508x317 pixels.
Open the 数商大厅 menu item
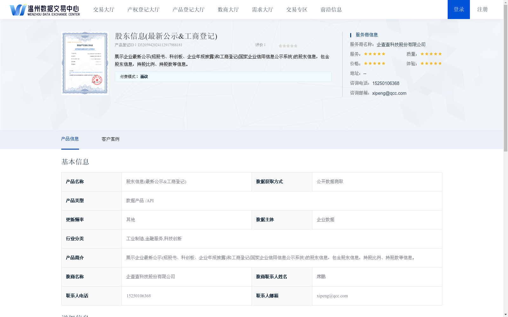[228, 10]
